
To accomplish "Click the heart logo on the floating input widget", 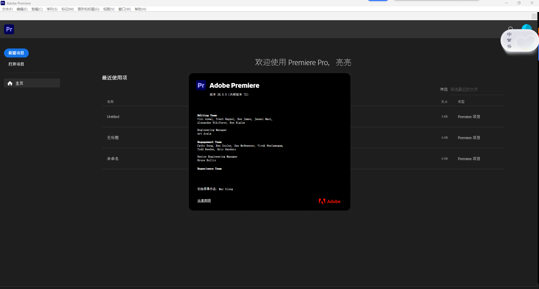I will coord(526,42).
